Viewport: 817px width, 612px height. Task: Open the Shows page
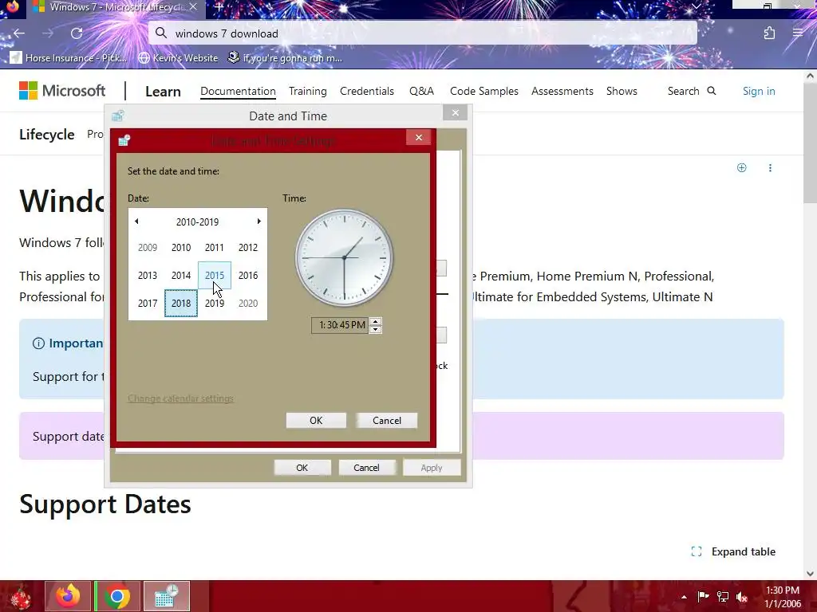point(622,91)
